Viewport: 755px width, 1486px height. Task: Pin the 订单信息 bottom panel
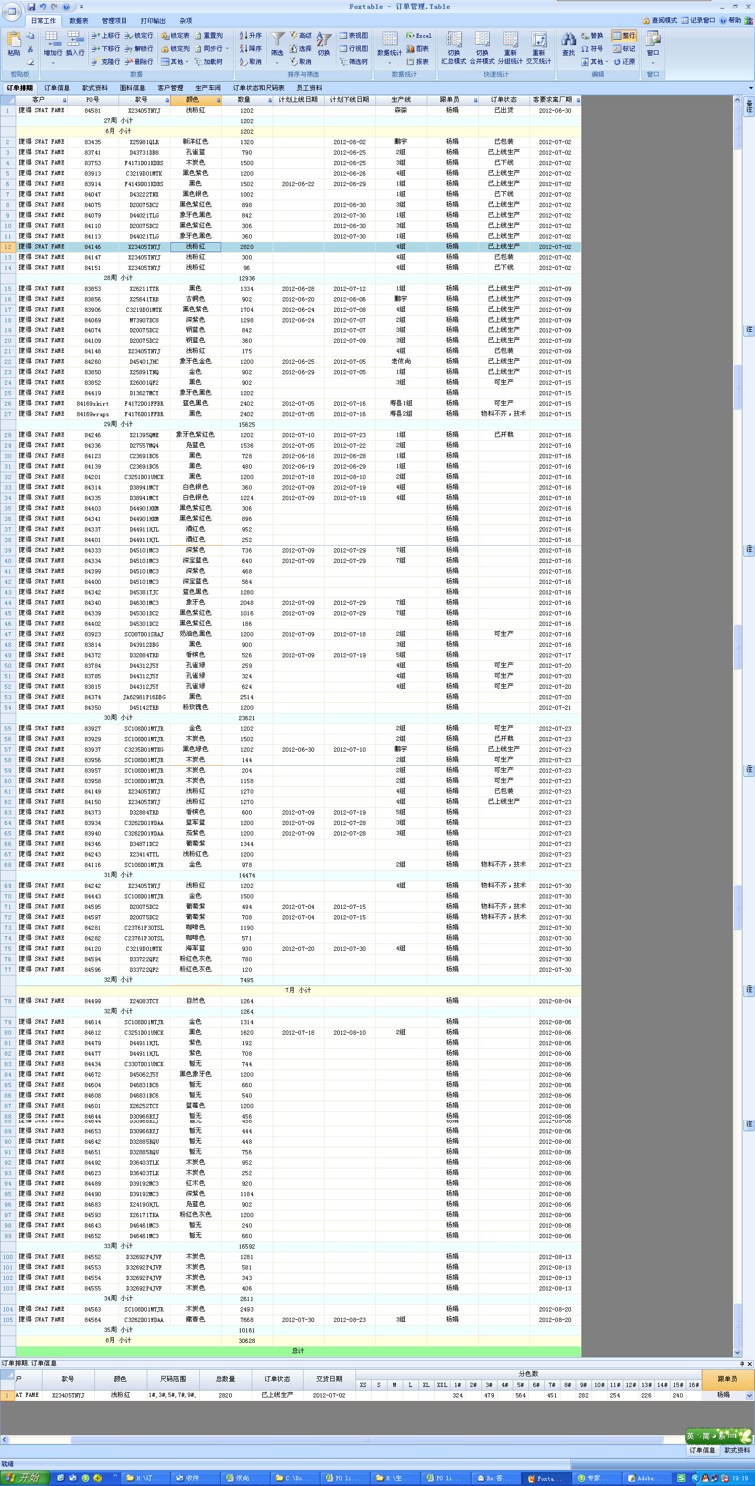(742, 1364)
